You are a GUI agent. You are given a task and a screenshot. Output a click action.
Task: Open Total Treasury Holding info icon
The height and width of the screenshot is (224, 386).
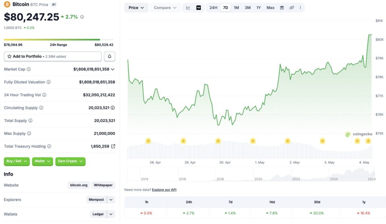[49, 146]
